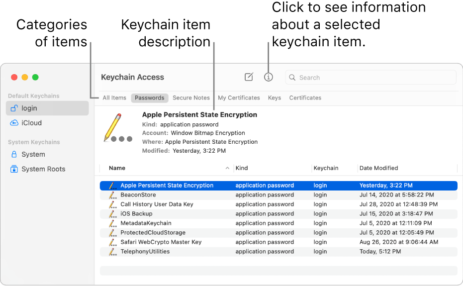Select Safari WebCrypto Master Key row
Screen dimensions: 463x286
[161, 242]
